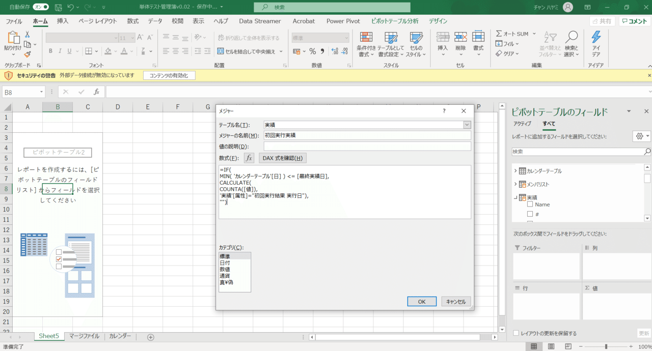Open the File (ファイル) menu
The image size is (652, 351).
(x=14, y=21)
